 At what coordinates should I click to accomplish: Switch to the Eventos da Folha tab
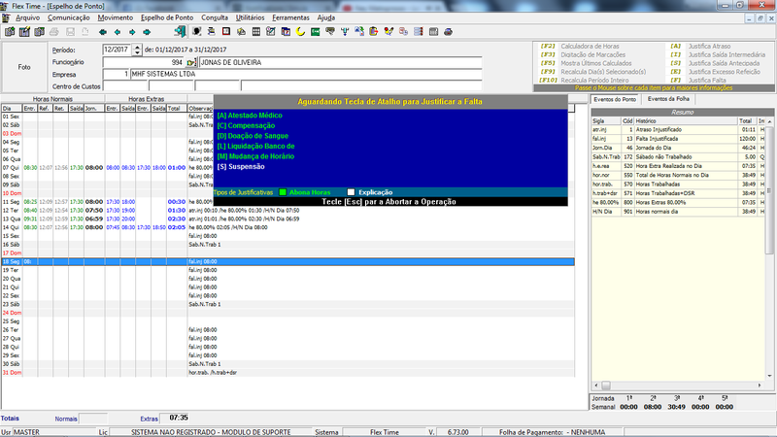click(x=668, y=99)
